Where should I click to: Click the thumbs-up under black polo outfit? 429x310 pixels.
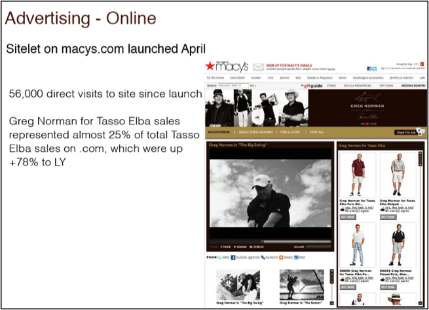382,279
